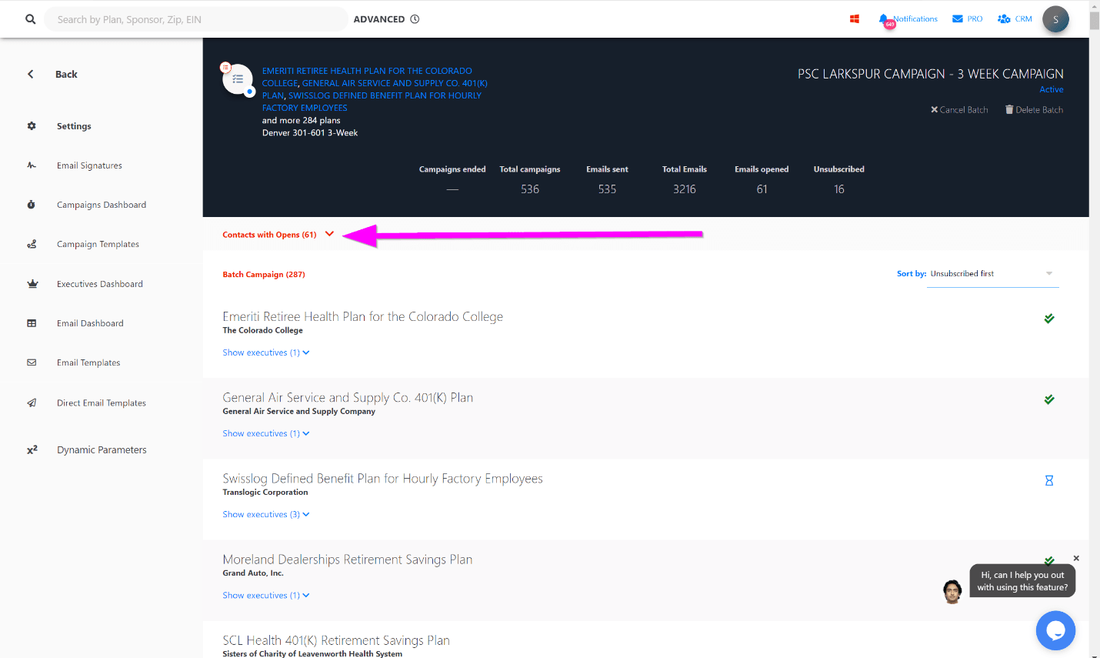Click the clock icon beside ADVANCED
The image size is (1100, 658).
(x=415, y=19)
